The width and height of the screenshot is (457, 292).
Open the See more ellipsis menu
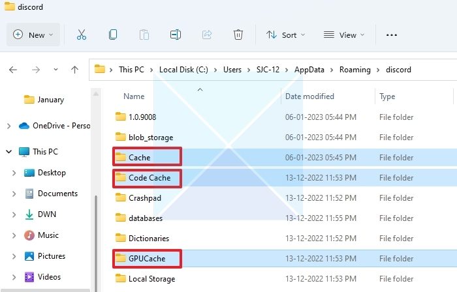(392, 35)
